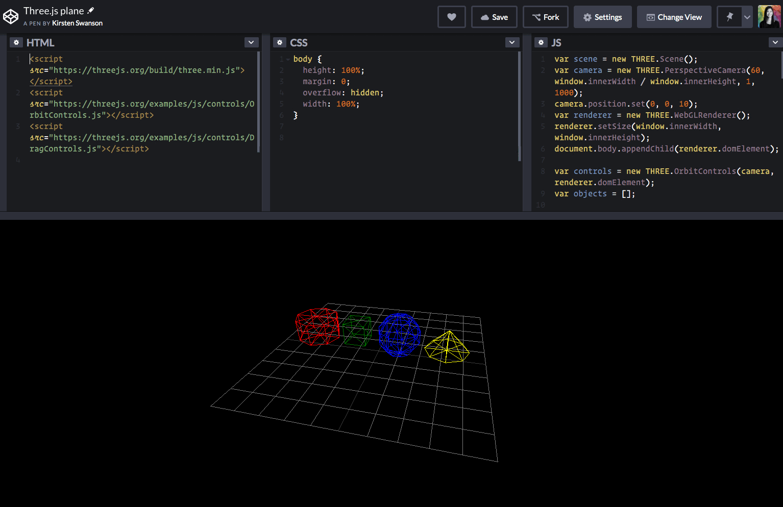Viewport: 783px width, 507px height.
Task: Open HTML editor settings gear
Action: (16, 42)
